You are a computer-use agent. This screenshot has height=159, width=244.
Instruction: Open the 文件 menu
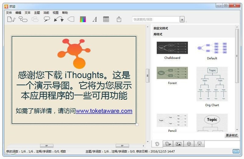pyautogui.click(x=9, y=13)
